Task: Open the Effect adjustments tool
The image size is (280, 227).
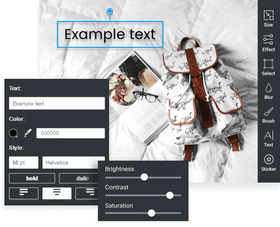Action: 268,43
